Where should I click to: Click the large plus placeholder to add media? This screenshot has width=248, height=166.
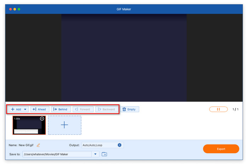click(x=64, y=125)
